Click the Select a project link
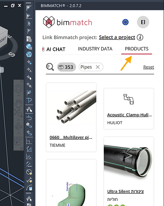The width and height of the screenshot is (164, 206). point(117,37)
